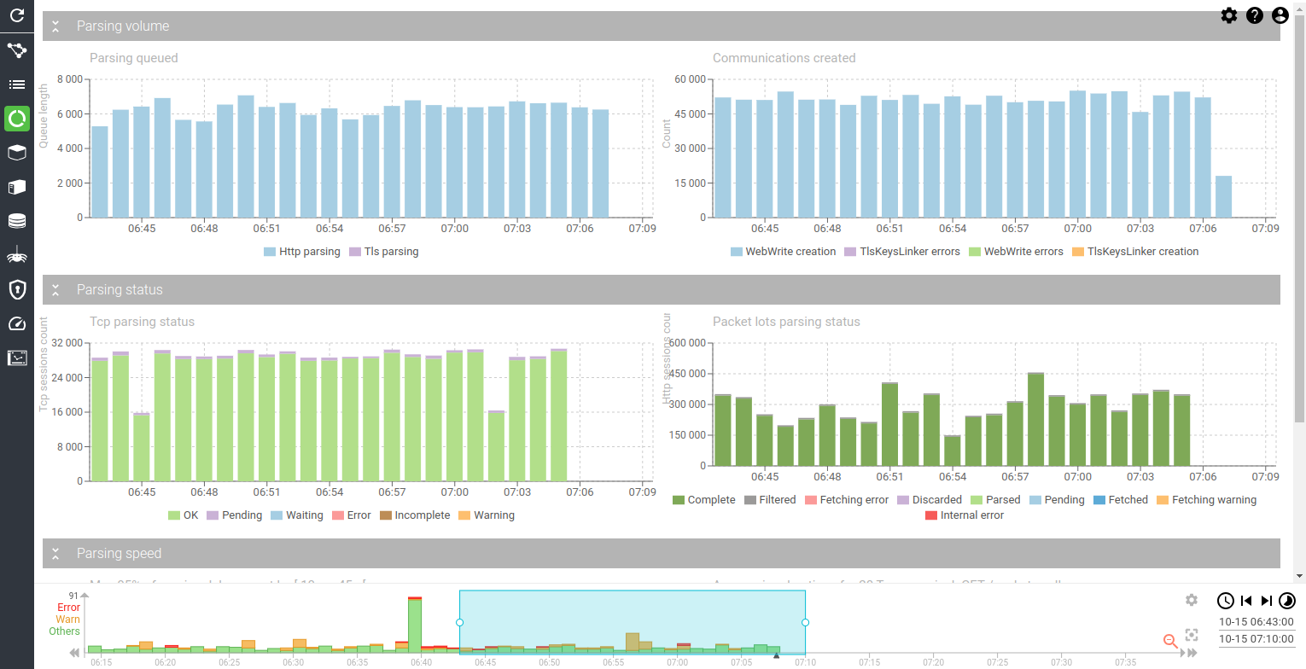Fast-forward the timeline with the double arrow

pyautogui.click(x=1192, y=653)
